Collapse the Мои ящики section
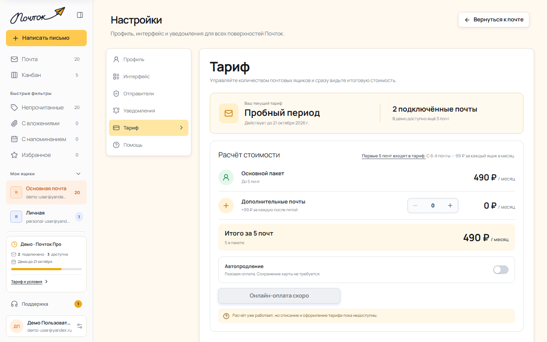Viewport: 547px width, 342px height. tap(78, 174)
